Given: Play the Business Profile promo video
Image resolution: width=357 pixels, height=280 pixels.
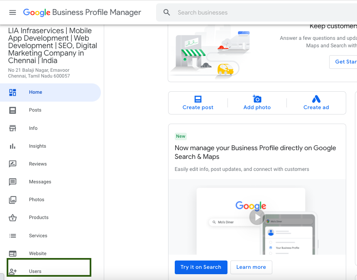Looking at the screenshot, I should (x=257, y=217).
